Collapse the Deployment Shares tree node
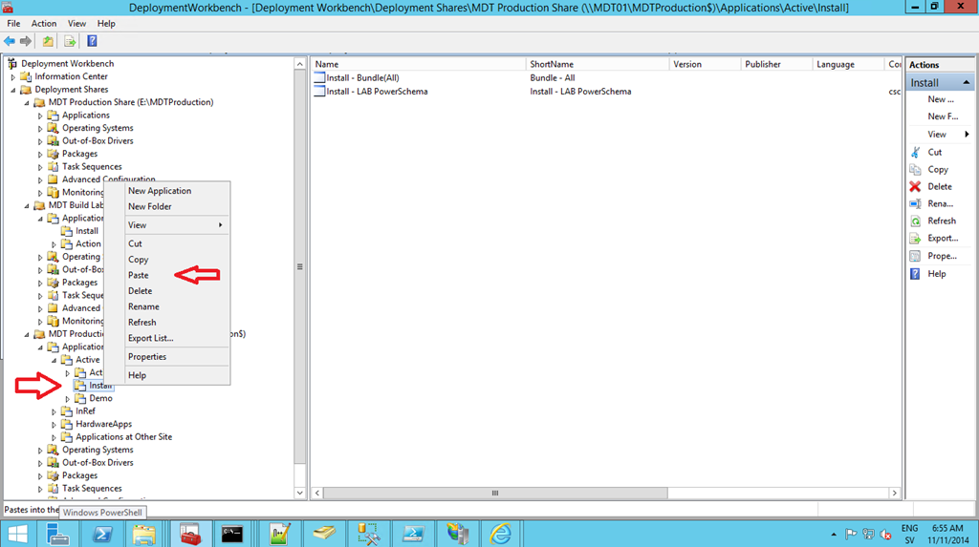 pyautogui.click(x=14, y=90)
